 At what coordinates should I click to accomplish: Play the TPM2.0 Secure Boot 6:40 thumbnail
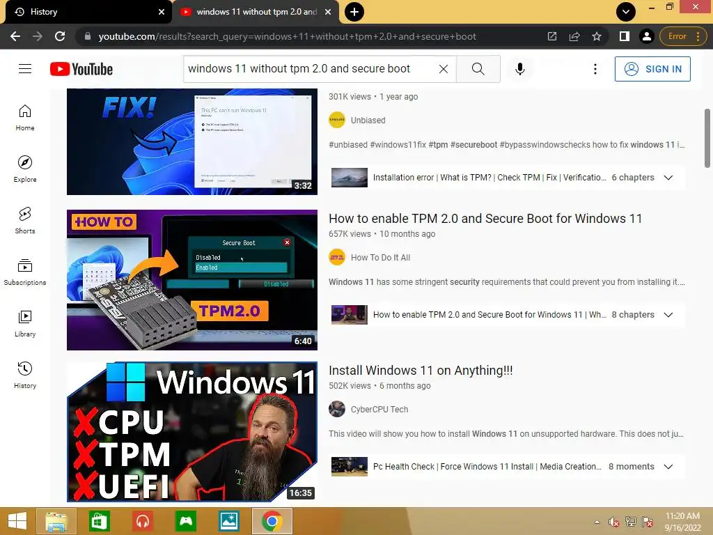[192, 280]
